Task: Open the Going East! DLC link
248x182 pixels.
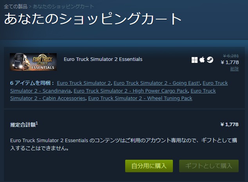Action: click(156, 83)
